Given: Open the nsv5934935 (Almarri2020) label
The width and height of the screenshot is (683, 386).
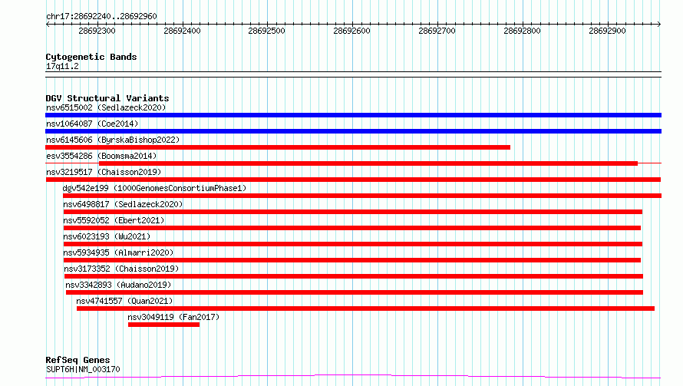Looking at the screenshot, I should [x=118, y=252].
